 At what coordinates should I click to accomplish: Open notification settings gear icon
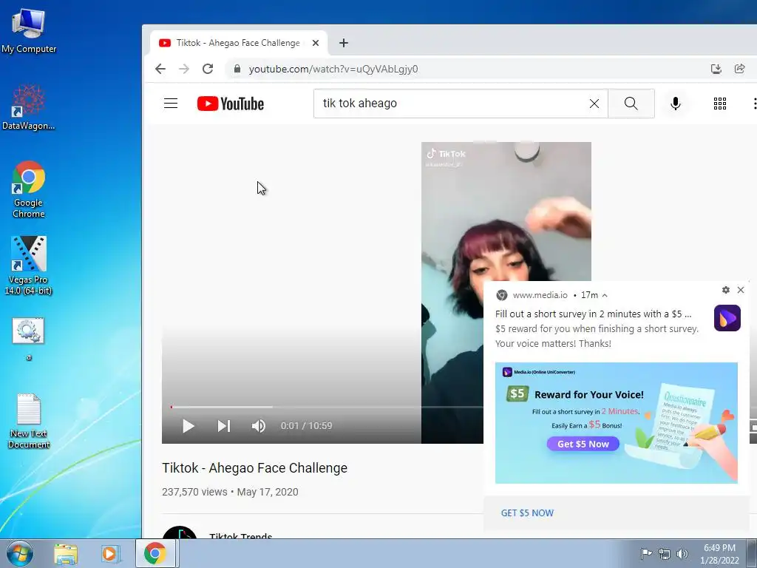[726, 290]
